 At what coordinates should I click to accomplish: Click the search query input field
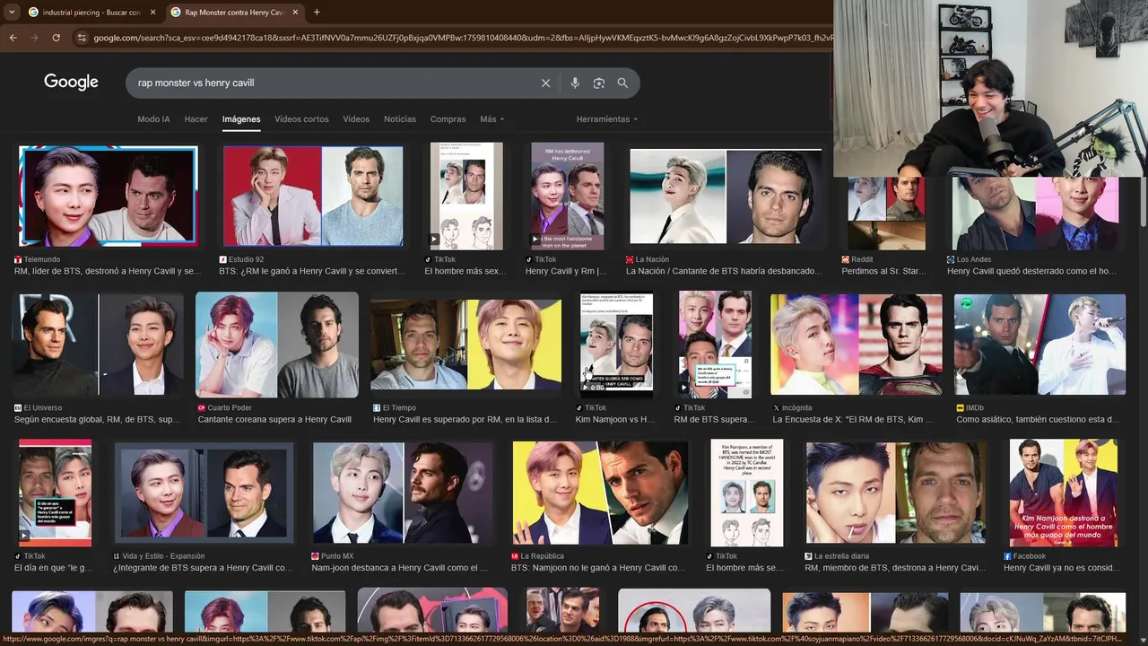click(x=332, y=83)
